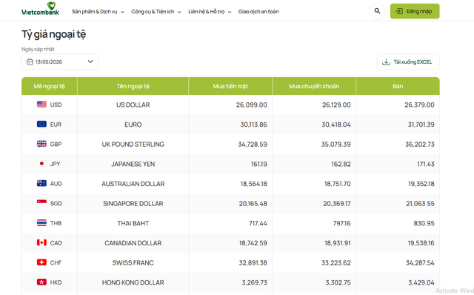Click HKD transfer value 3,302.75
Screen dimensions: 474x295
[x=338, y=282]
